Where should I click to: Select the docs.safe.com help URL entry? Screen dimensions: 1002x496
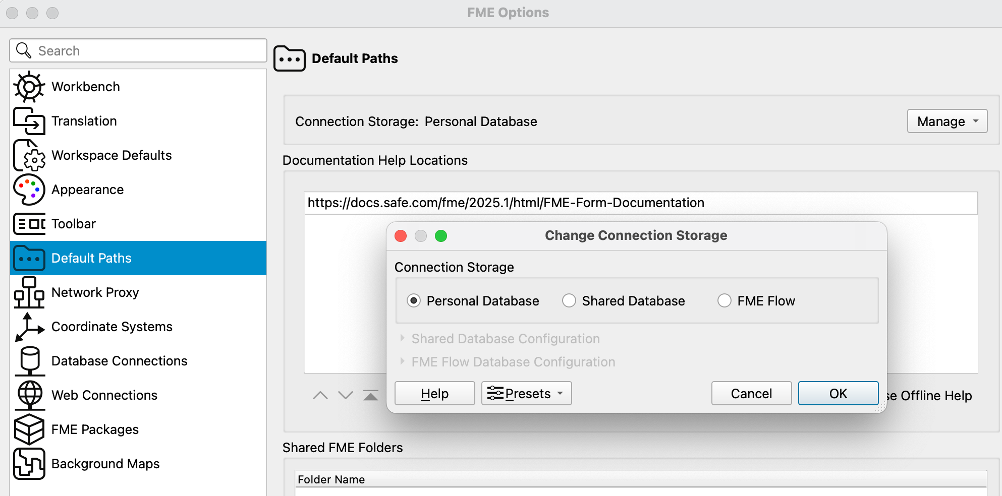tap(641, 203)
